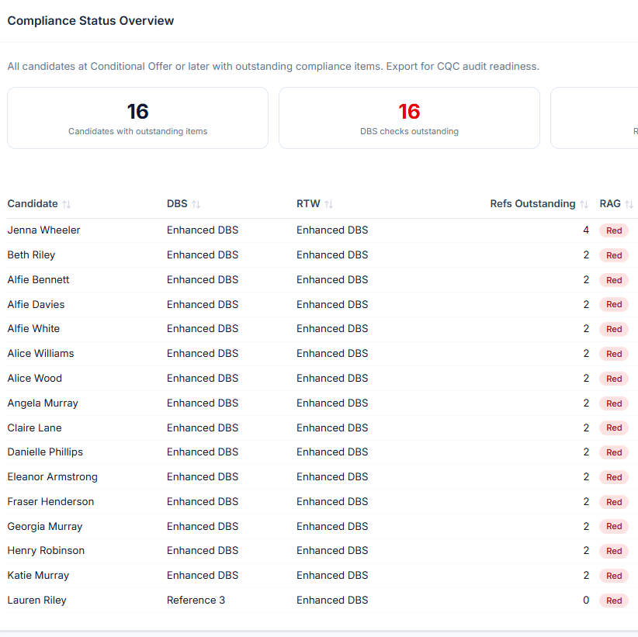Open Fraser Henderson's profile link
638x637 pixels.
(50, 501)
